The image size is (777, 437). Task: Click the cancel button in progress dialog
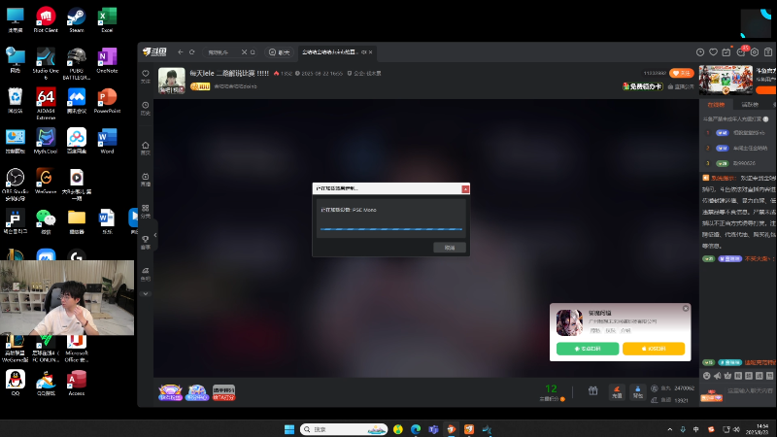(x=450, y=248)
